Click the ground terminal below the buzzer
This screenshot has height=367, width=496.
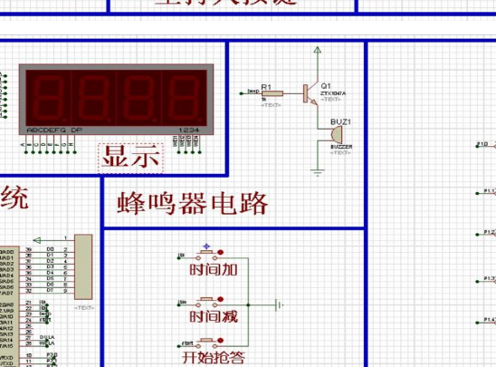(x=318, y=172)
